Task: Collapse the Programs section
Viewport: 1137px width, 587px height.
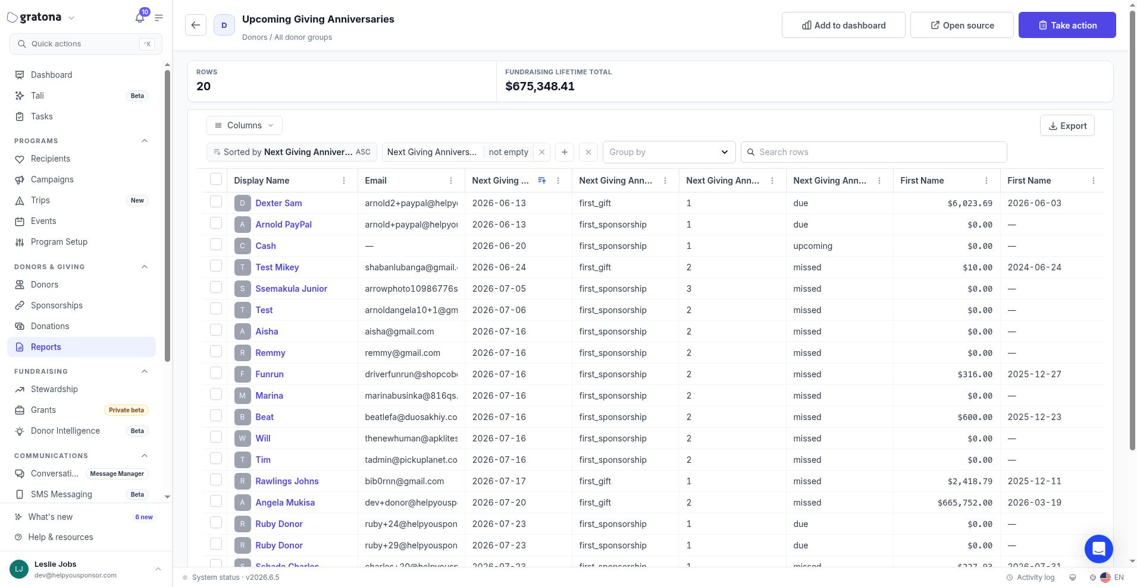Action: coord(145,141)
